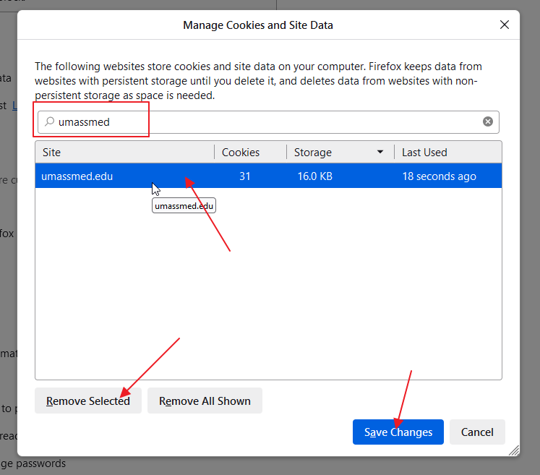Close the Manage Cookies dialog
The image size is (540, 475).
point(505,25)
